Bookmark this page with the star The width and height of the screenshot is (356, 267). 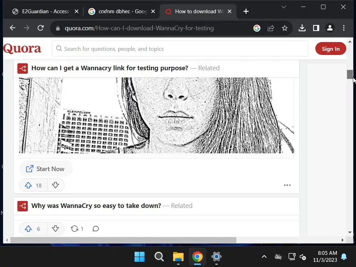pyautogui.click(x=284, y=28)
